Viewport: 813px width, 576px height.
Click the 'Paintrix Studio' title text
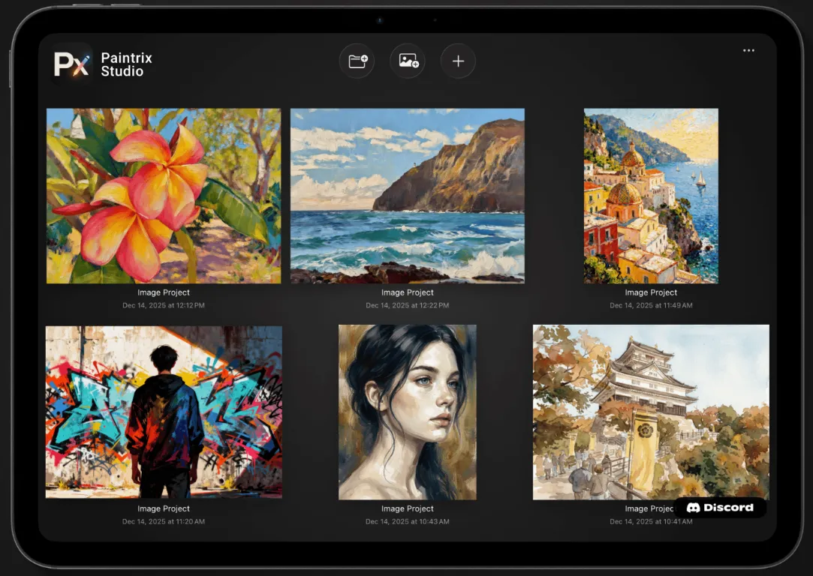pyautogui.click(x=126, y=64)
